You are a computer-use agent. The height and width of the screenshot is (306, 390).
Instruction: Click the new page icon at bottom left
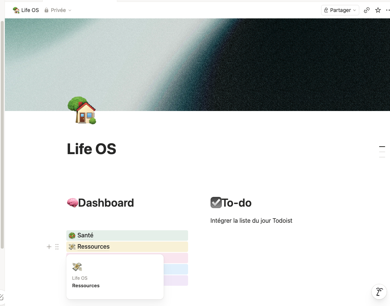[x=1, y=297]
